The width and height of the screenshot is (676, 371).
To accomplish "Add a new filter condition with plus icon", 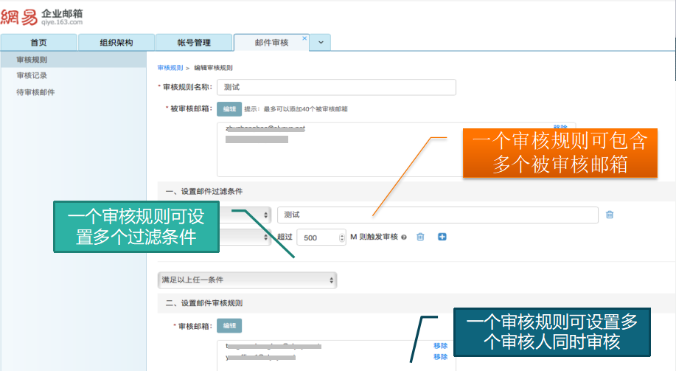I will (x=442, y=237).
